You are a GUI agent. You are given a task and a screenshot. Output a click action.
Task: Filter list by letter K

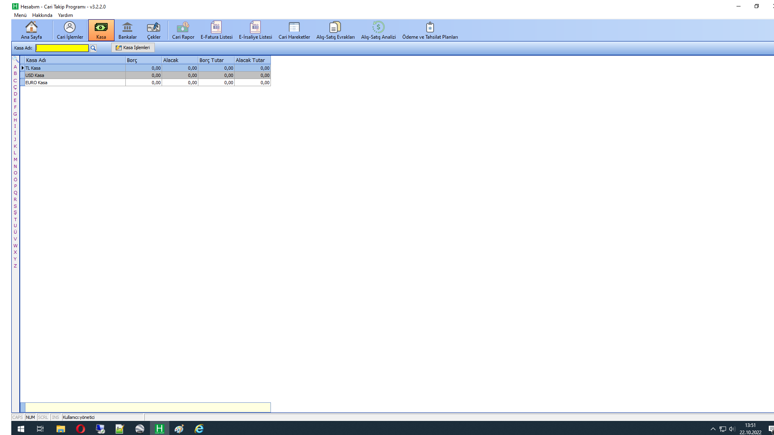tap(15, 146)
